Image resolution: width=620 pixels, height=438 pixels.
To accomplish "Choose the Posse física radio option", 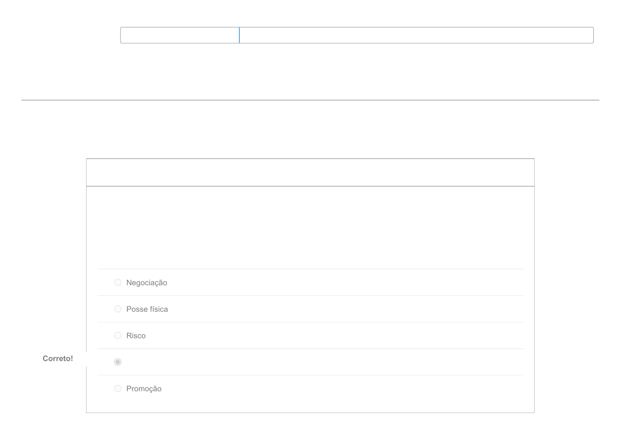I will pos(118,309).
